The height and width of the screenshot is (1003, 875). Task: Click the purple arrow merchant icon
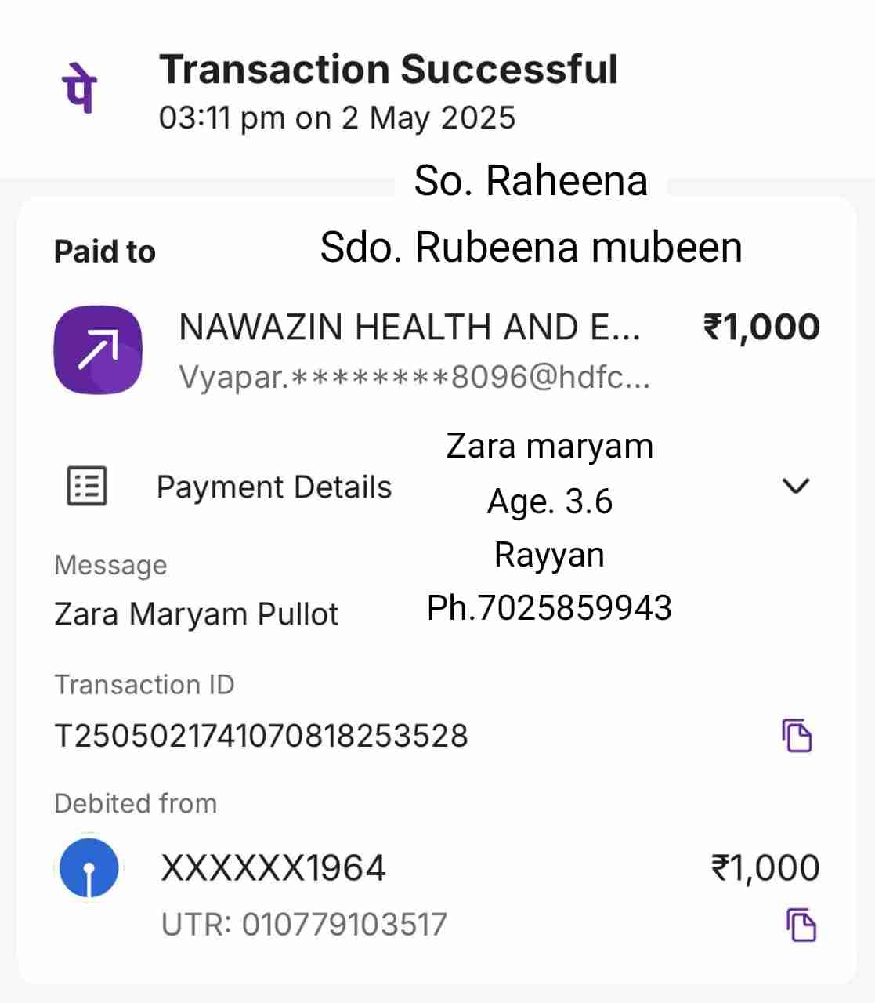98,349
